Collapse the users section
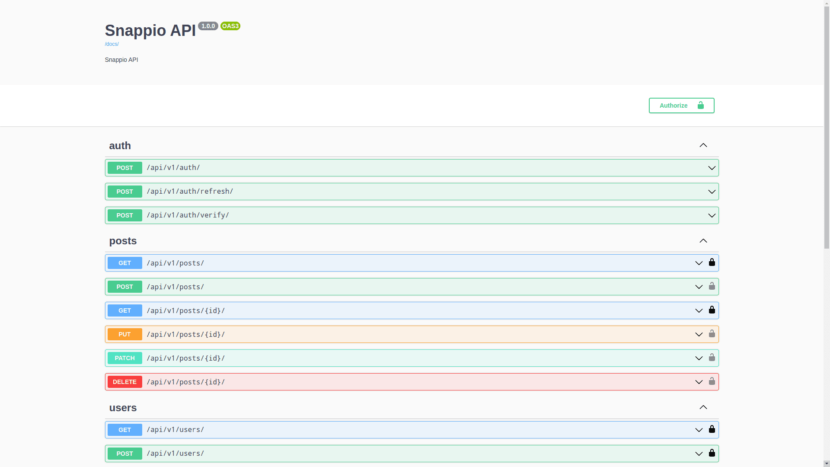 pos(703,407)
